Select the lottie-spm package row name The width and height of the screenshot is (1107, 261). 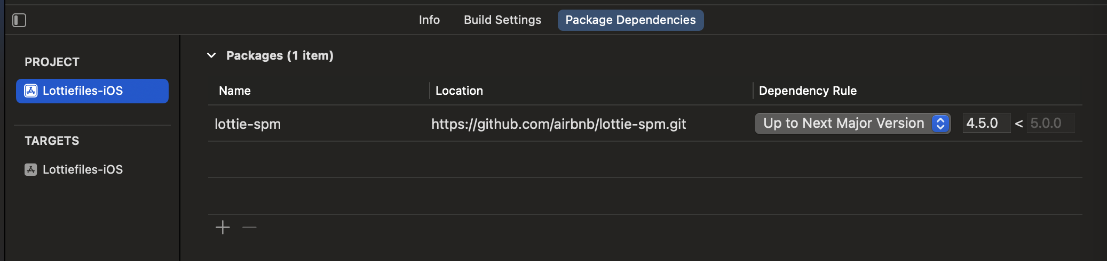[248, 124]
